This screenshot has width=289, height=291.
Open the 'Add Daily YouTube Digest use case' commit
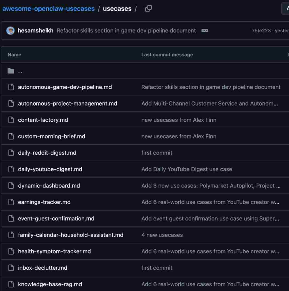(187, 169)
